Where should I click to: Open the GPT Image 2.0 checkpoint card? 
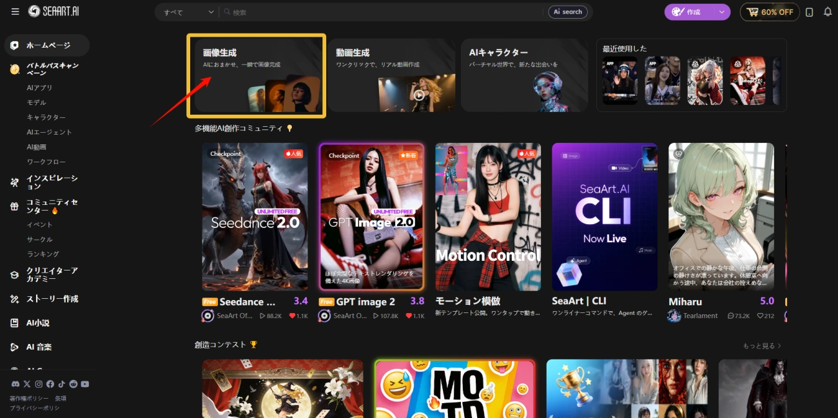click(371, 217)
